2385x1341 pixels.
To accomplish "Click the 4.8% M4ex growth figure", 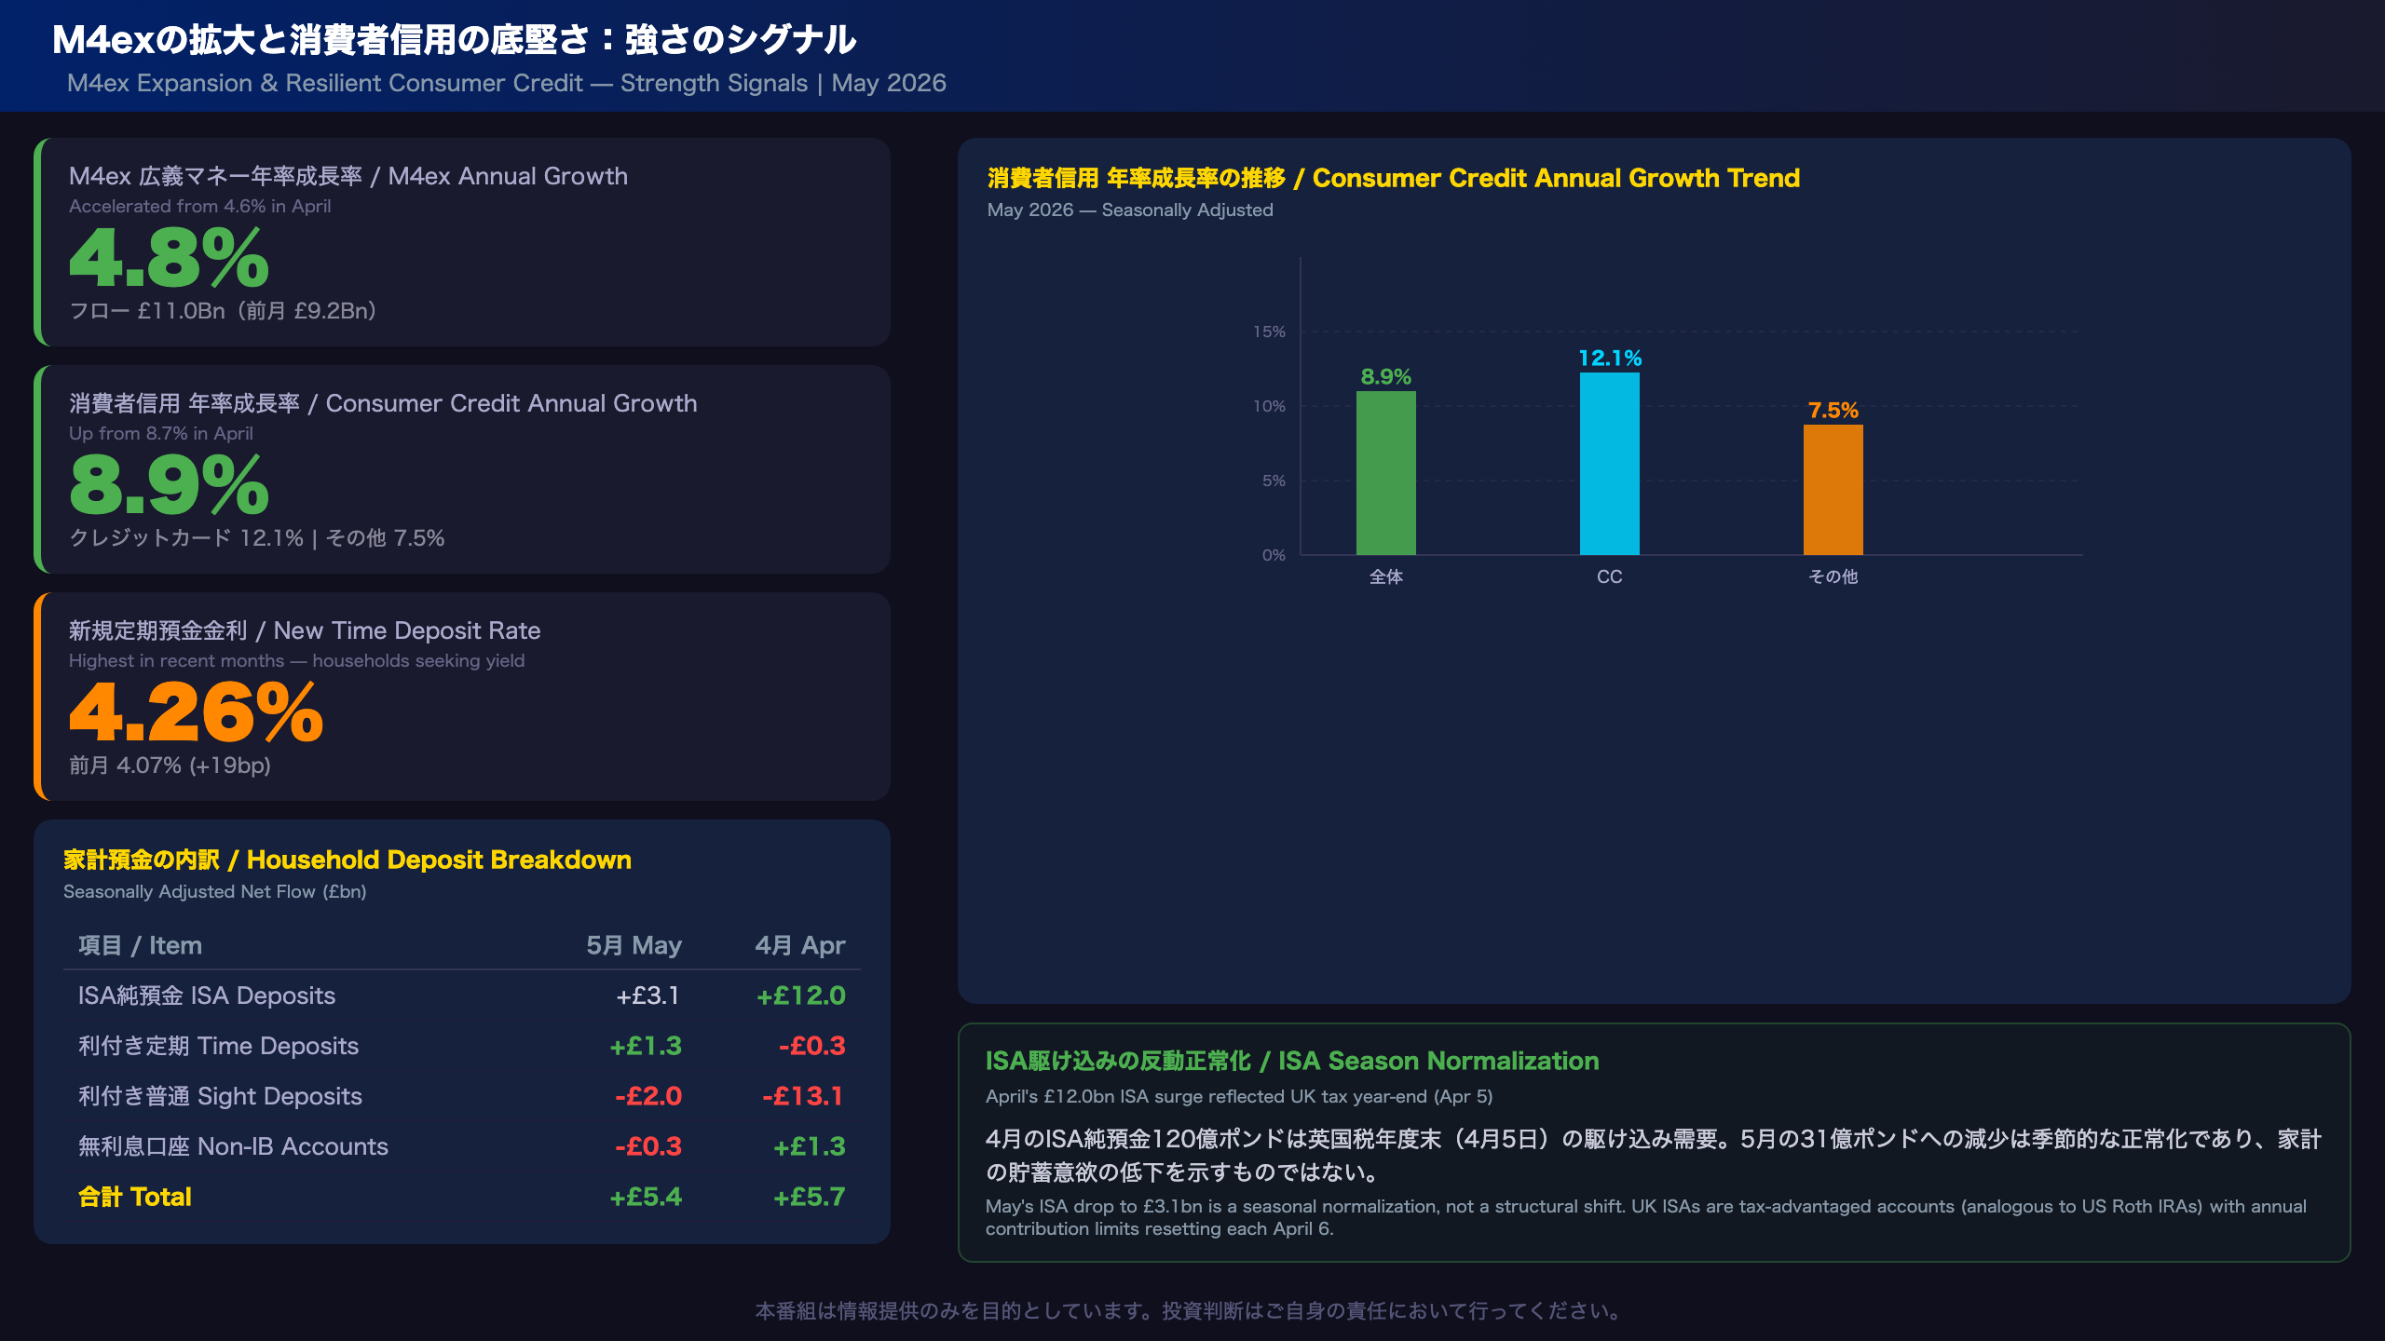I will (170, 258).
